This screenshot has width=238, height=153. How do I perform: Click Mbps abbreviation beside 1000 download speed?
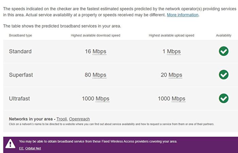point(102,99)
